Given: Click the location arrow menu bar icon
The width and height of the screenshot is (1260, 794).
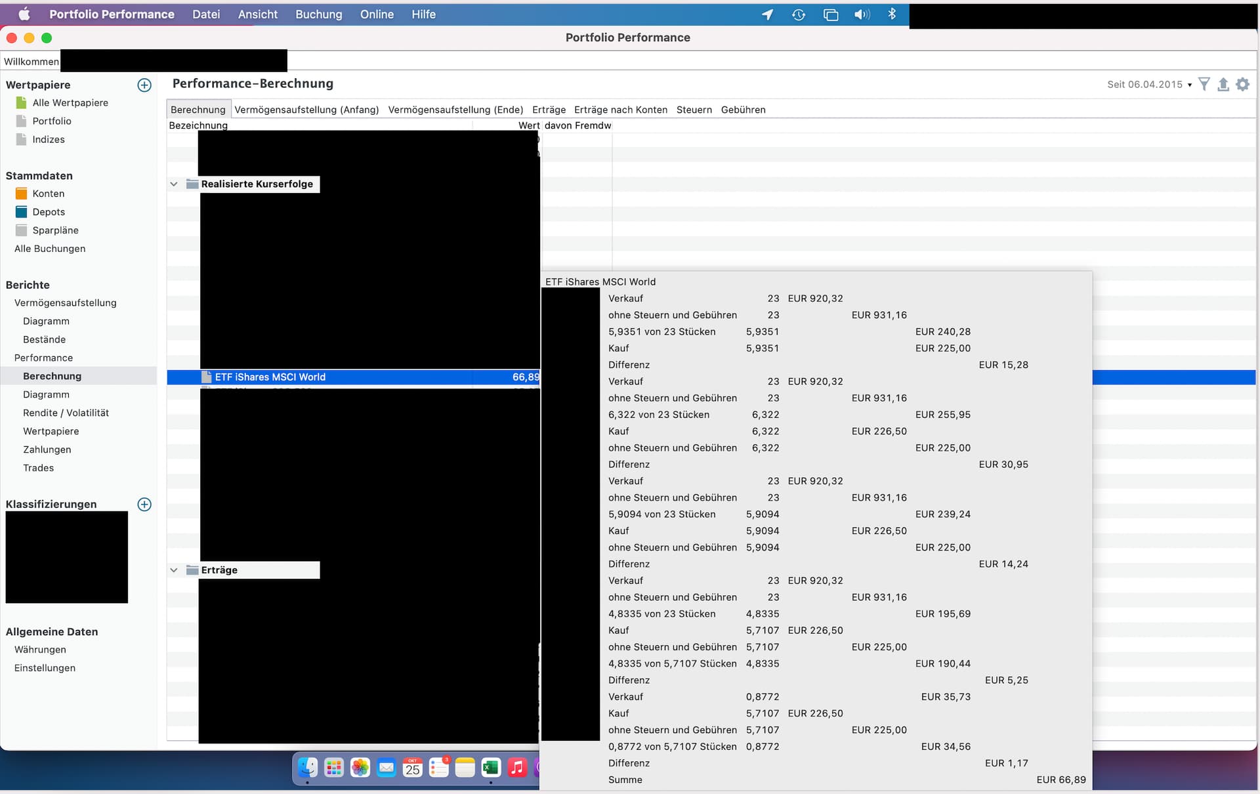Looking at the screenshot, I should [767, 14].
